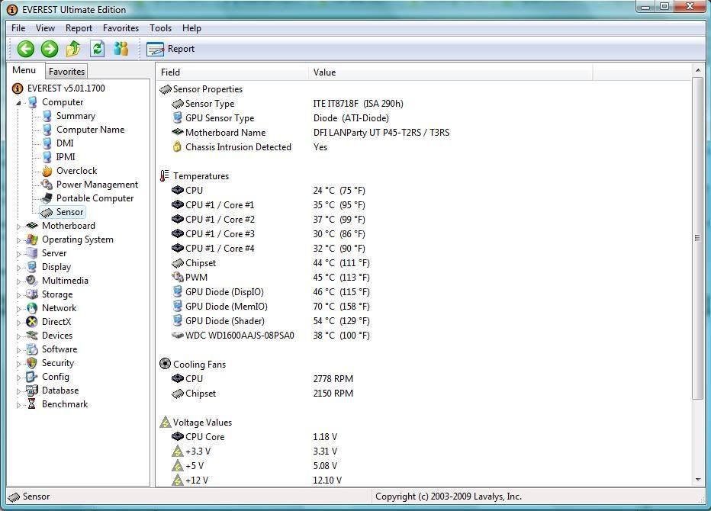This screenshot has height=511, width=711.
Task: Expand the Motherboard tree node
Action: pos(18,227)
